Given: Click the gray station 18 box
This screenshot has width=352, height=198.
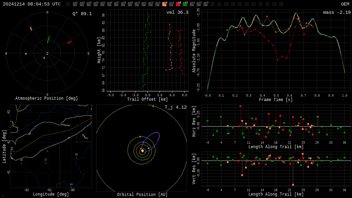Looking at the screenshot, I should [x=192, y=4].
